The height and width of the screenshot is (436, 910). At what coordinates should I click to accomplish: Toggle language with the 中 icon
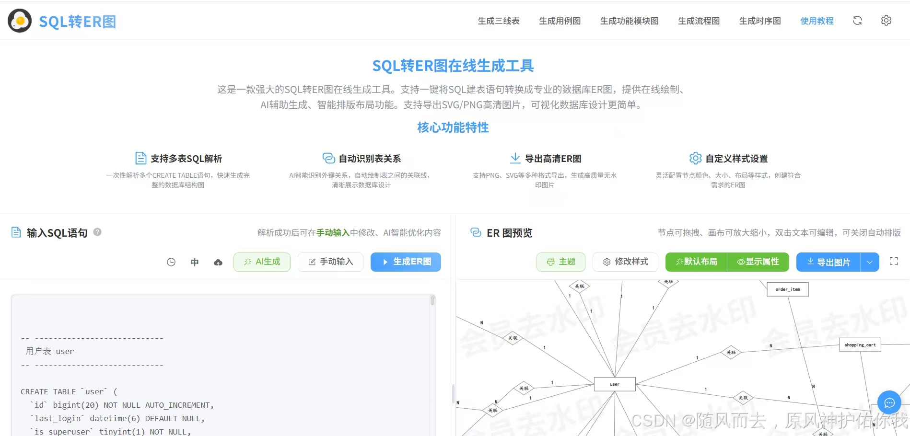click(x=195, y=262)
